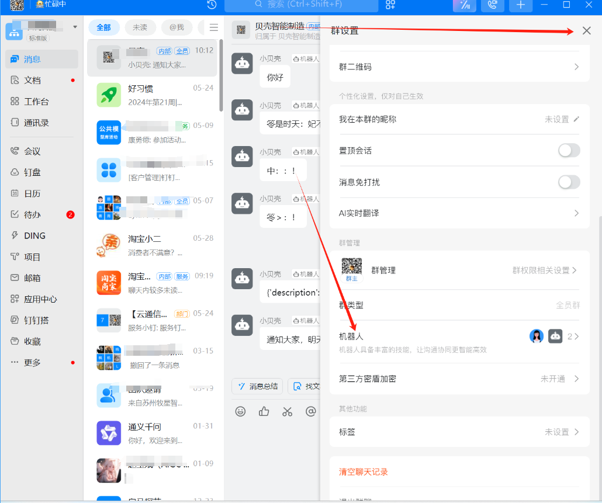Viewport: 602px width, 503px height.
Task: Open the 消息 (Messages) sidebar icon
Action: click(x=15, y=59)
